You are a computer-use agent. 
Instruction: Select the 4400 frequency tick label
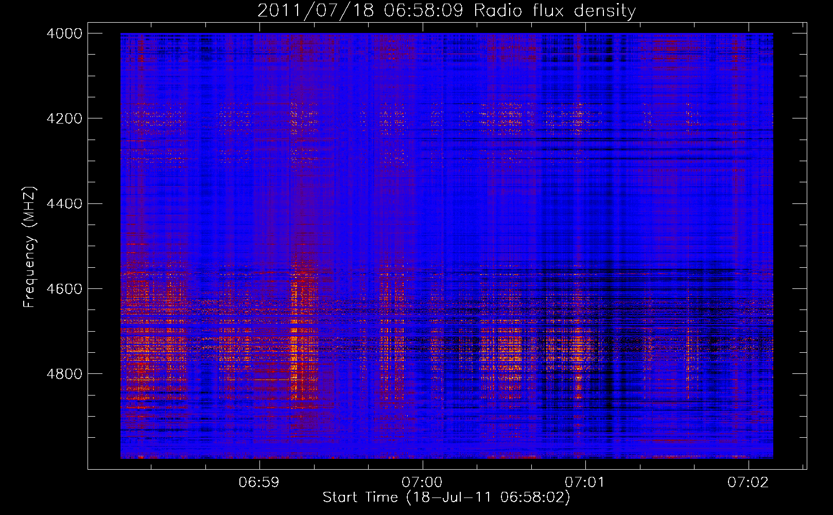coord(64,203)
